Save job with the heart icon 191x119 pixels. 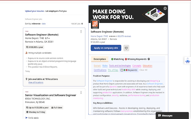126,48
